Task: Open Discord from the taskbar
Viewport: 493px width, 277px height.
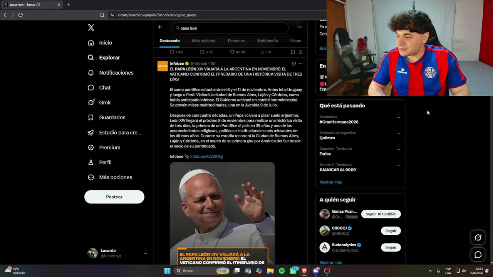Action: point(316,271)
